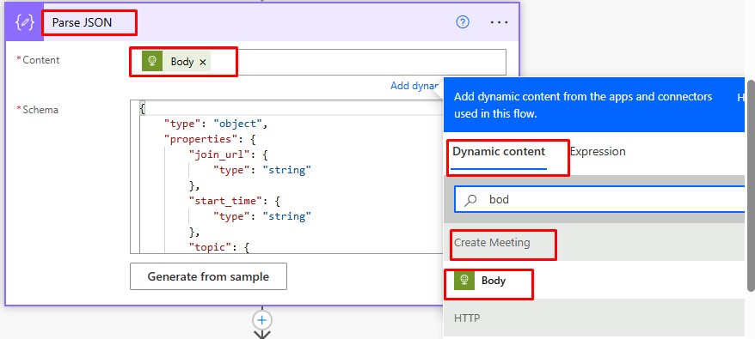Click the Parse JSON title

(82, 22)
